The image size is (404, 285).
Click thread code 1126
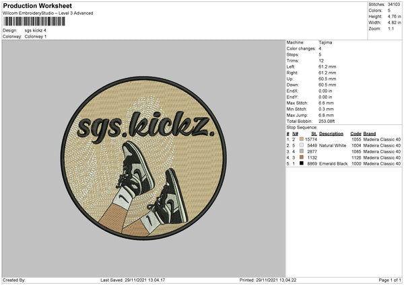tap(356, 158)
